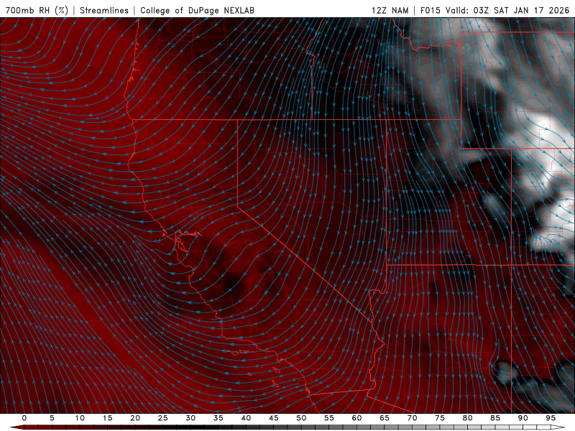Click the '85' color bar label
575x431 pixels.
pyautogui.click(x=495, y=418)
